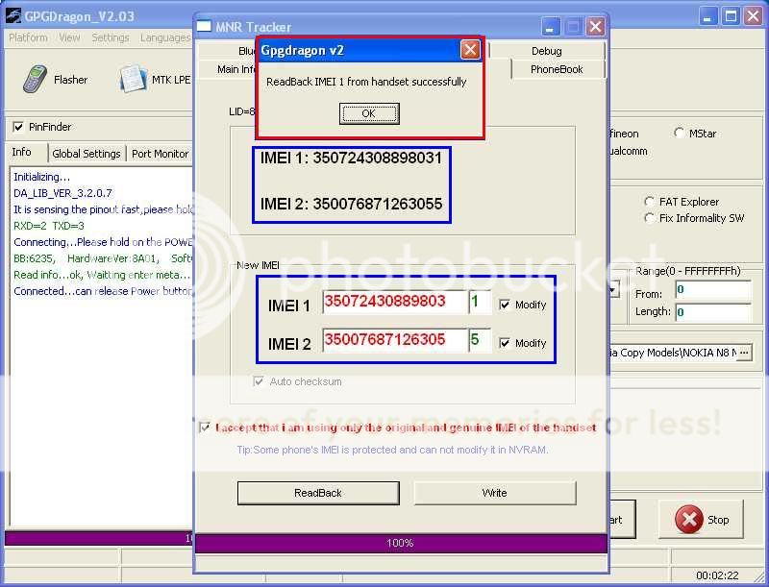
Task: Click the MNR Tracker window icon
Action: coord(204,26)
